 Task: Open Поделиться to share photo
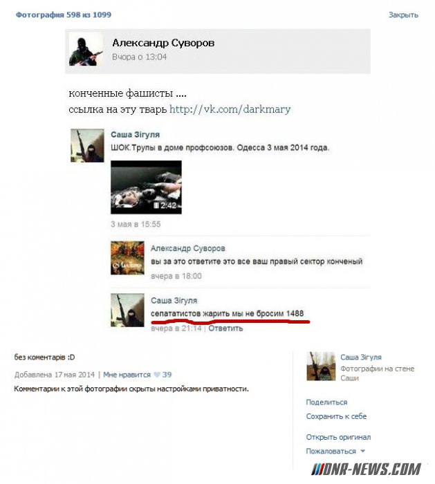click(326, 402)
